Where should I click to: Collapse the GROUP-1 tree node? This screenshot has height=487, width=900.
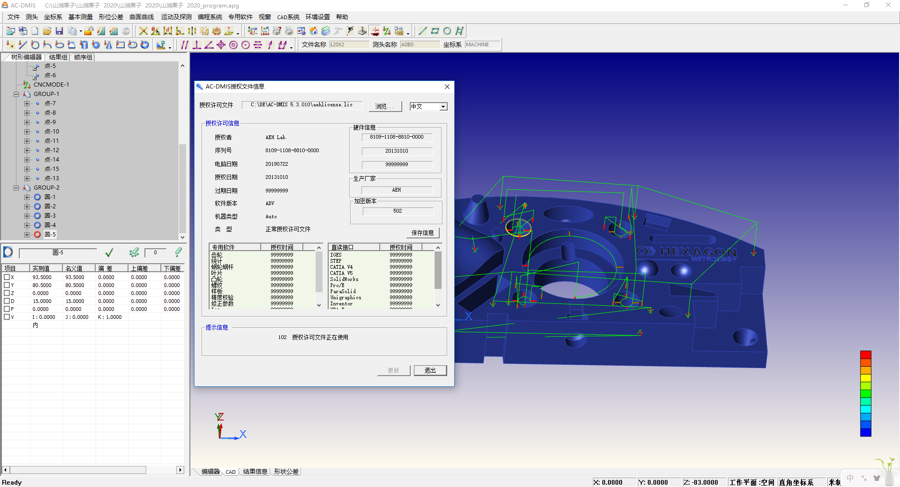pyautogui.click(x=16, y=94)
